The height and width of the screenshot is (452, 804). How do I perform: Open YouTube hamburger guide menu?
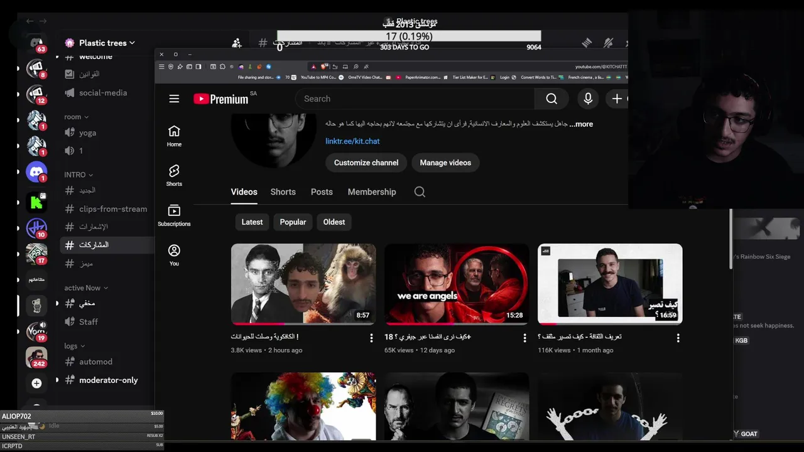174,99
